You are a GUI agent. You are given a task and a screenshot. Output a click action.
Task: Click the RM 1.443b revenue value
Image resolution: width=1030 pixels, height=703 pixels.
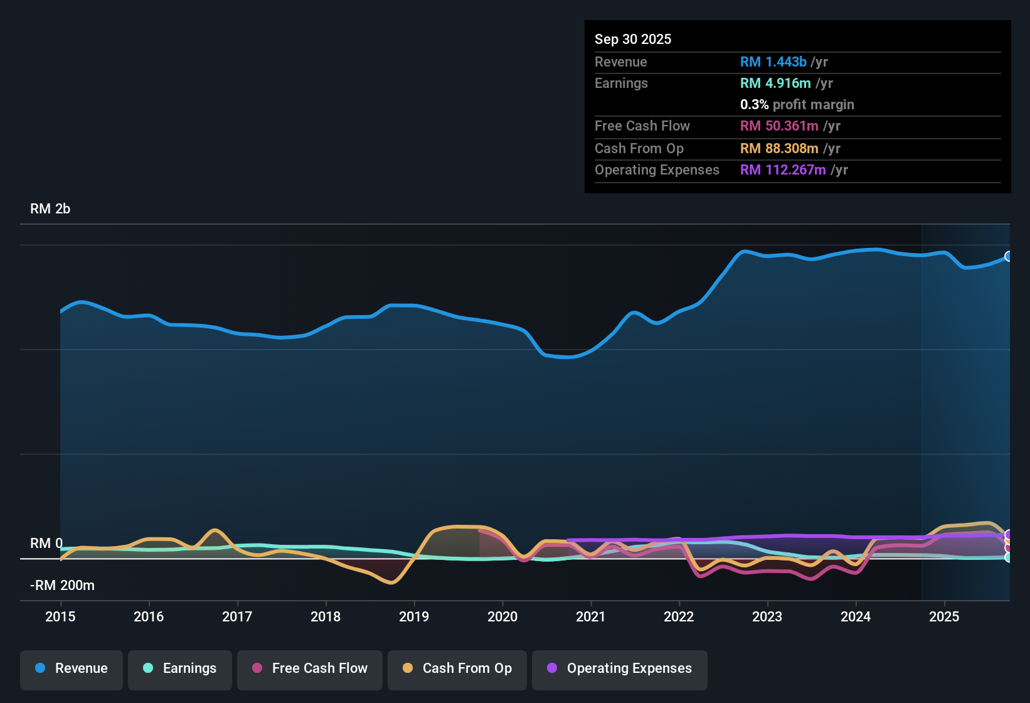pyautogui.click(x=773, y=62)
